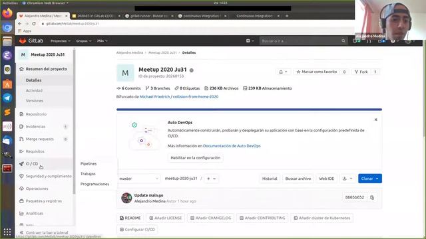Viewport: 426px width, 239px height.
Task: Open the Más menu
Action: (102, 41)
